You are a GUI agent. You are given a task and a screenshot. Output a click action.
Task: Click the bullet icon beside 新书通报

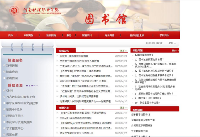(4, 66)
